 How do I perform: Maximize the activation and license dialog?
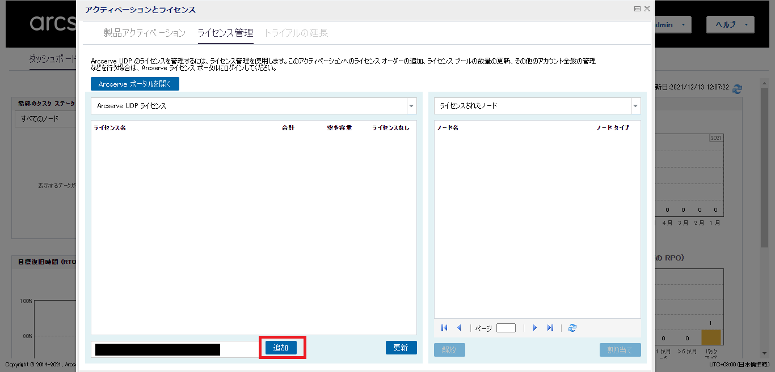(x=638, y=9)
